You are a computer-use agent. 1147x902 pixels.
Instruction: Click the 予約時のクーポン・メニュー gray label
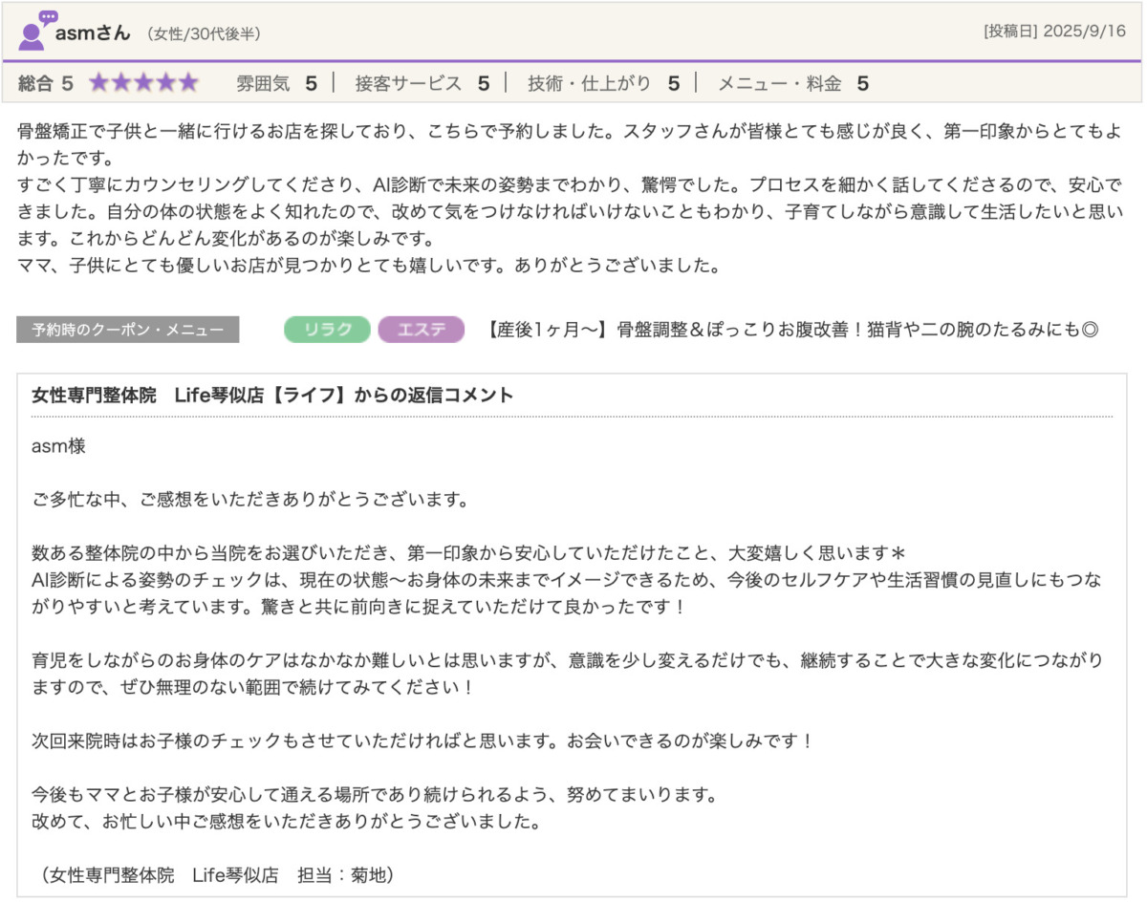[128, 330]
